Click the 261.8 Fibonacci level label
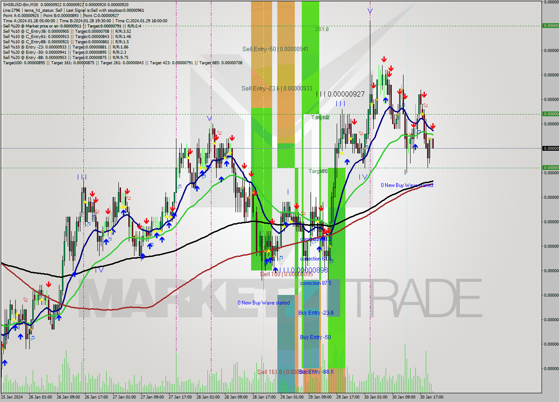This screenshot has width=559, height=402. [322, 29]
